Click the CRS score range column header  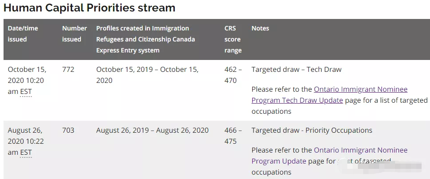(x=233, y=39)
